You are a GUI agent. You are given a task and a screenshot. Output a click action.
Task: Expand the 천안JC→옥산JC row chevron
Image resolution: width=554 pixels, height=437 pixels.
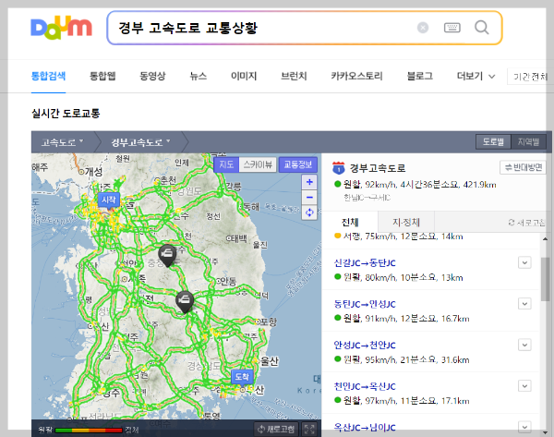click(x=524, y=386)
